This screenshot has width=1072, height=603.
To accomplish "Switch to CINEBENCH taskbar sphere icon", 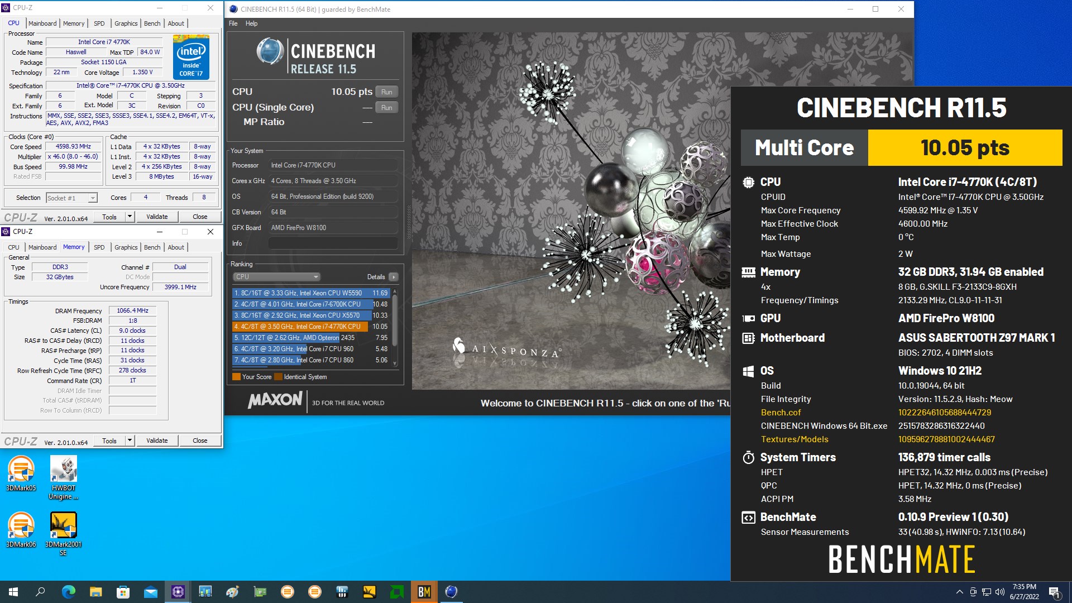I will 451,592.
